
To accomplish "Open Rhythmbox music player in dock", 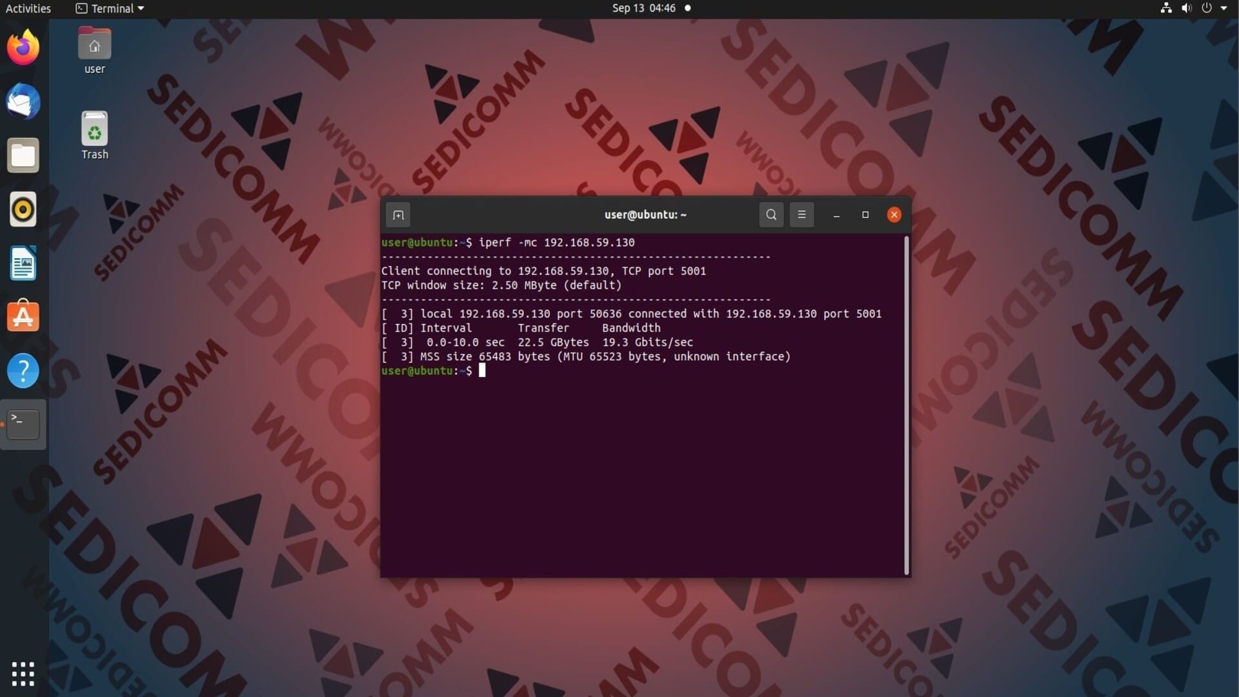I will click(x=23, y=209).
